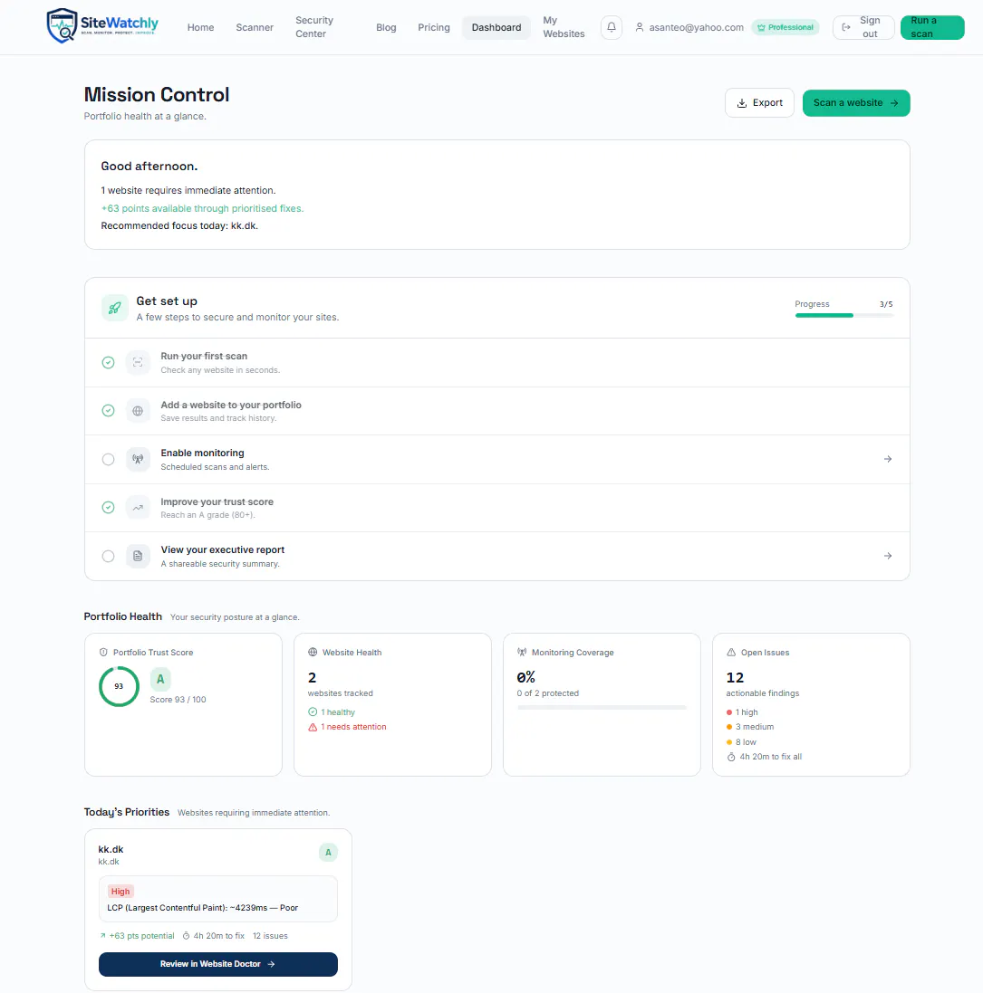
Task: Click the green check icon next to 1 healthy
Action: (313, 711)
